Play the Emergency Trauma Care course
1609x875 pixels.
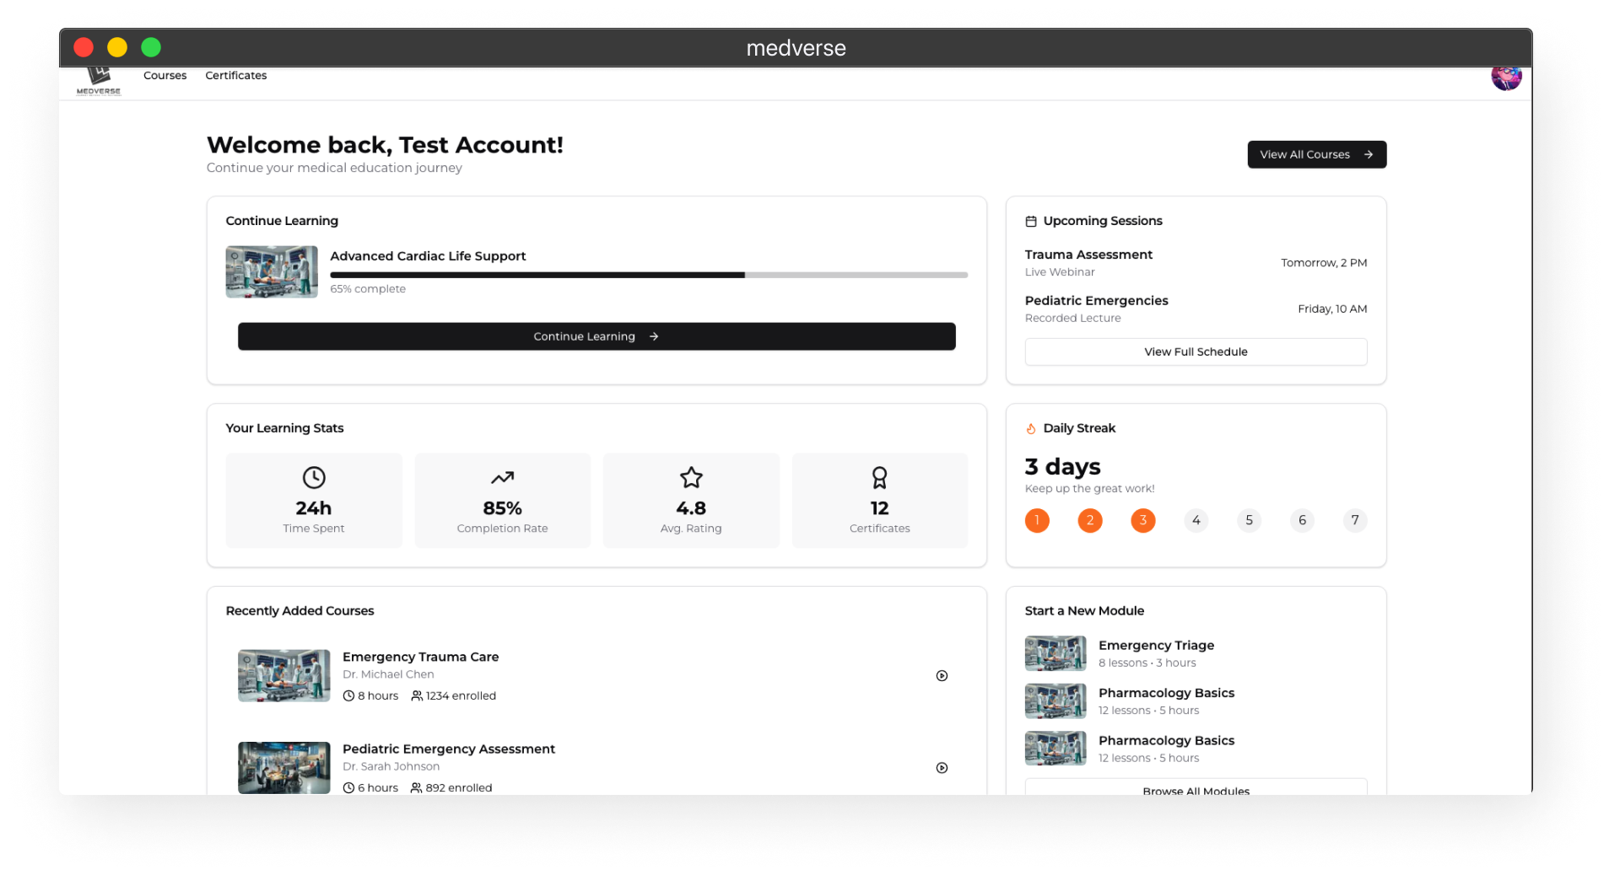click(942, 675)
